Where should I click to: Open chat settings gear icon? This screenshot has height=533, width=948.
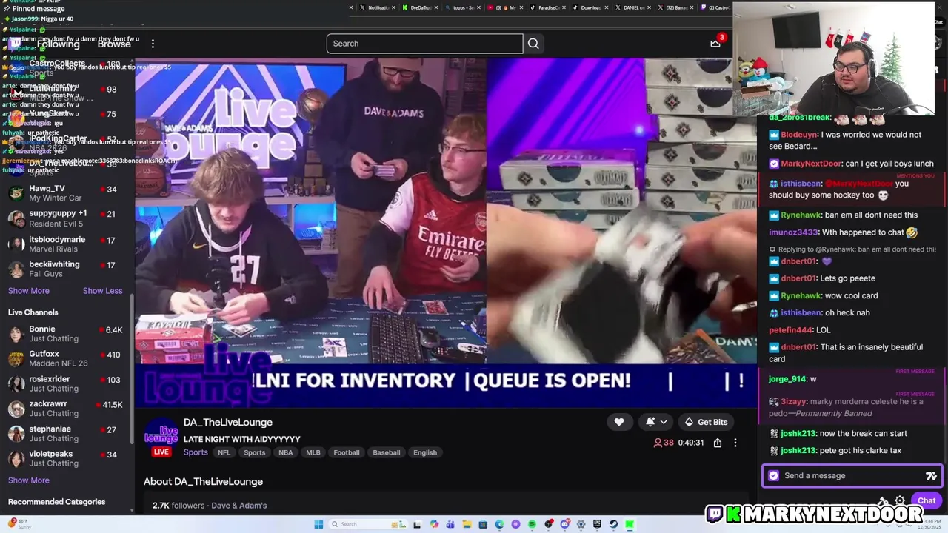[900, 501]
